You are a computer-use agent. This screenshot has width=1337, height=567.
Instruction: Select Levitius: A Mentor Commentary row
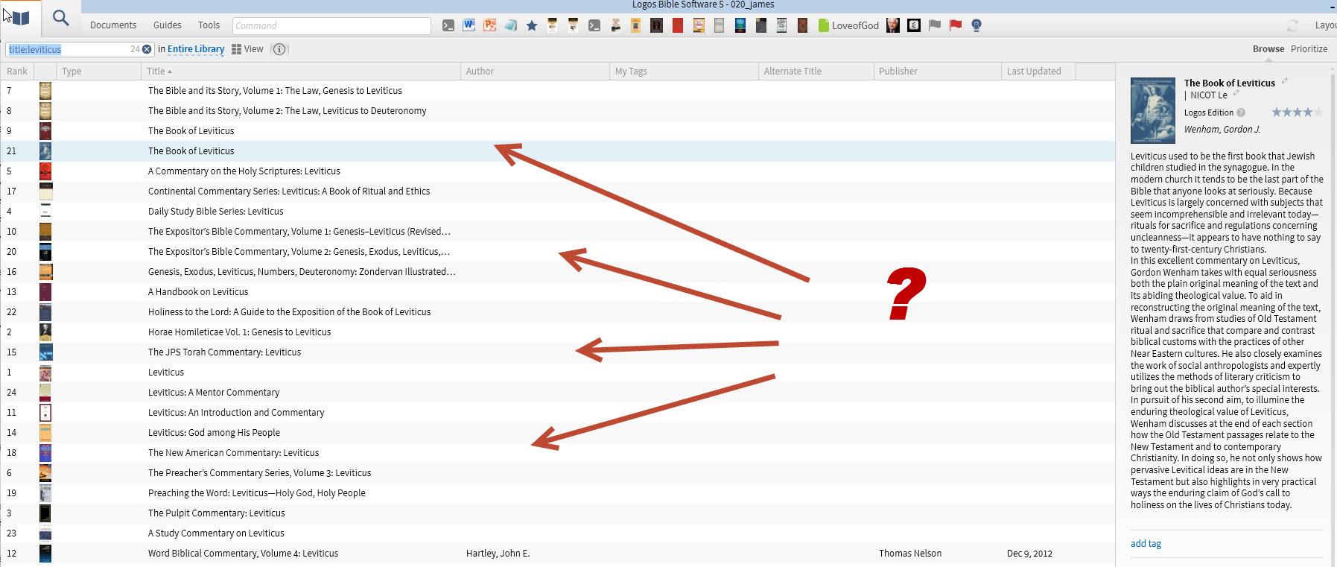coord(557,393)
